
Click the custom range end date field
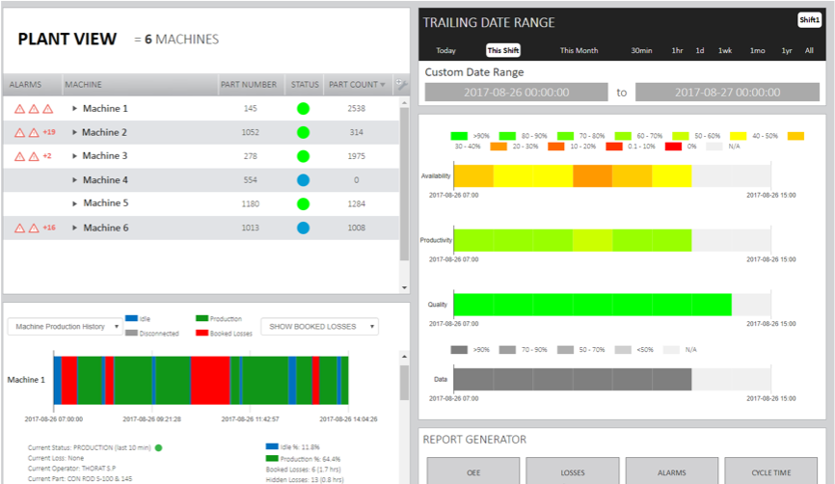(727, 93)
